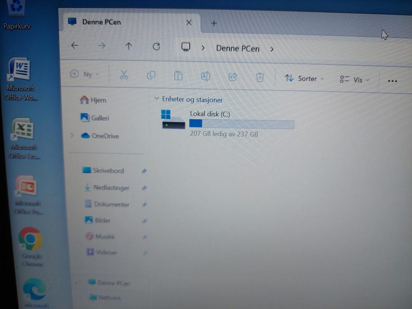Open the Videoer quick access folder

[102, 252]
